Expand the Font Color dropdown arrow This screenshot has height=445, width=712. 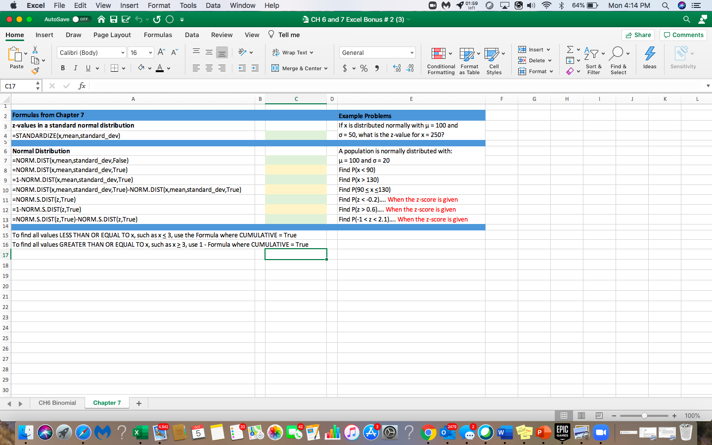pos(169,69)
